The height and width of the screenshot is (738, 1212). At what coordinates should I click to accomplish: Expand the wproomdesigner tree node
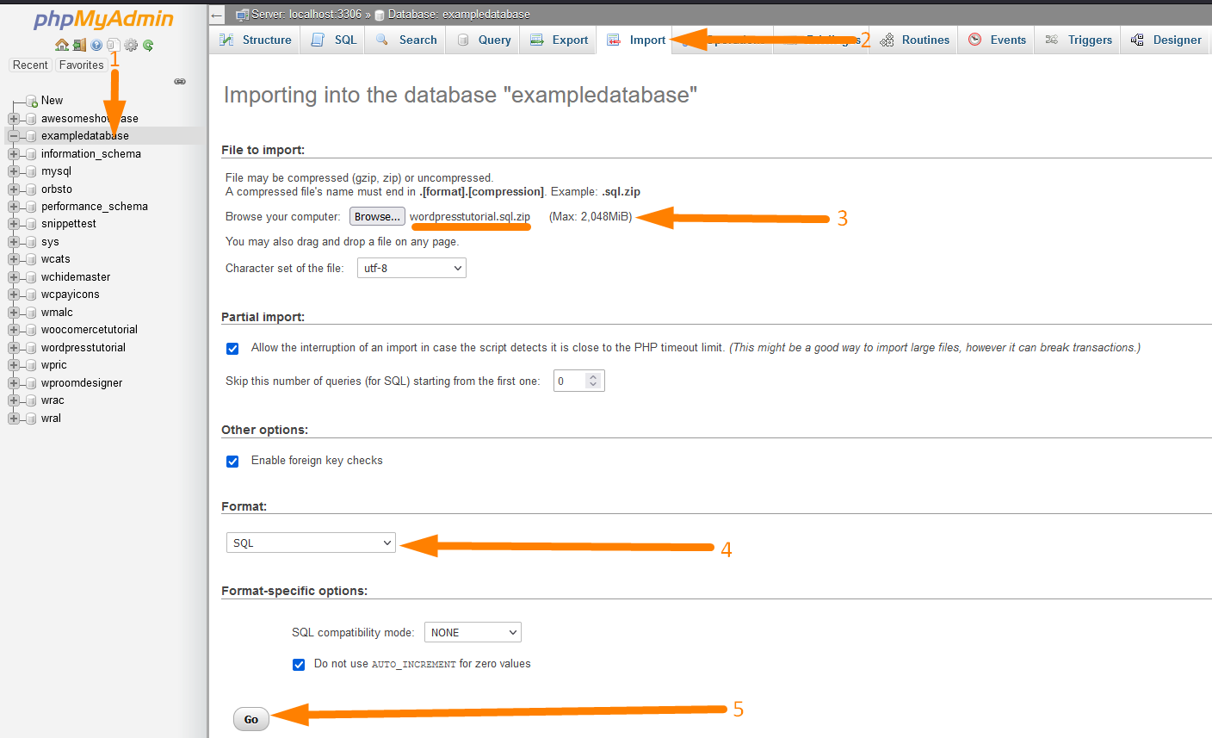(14, 383)
